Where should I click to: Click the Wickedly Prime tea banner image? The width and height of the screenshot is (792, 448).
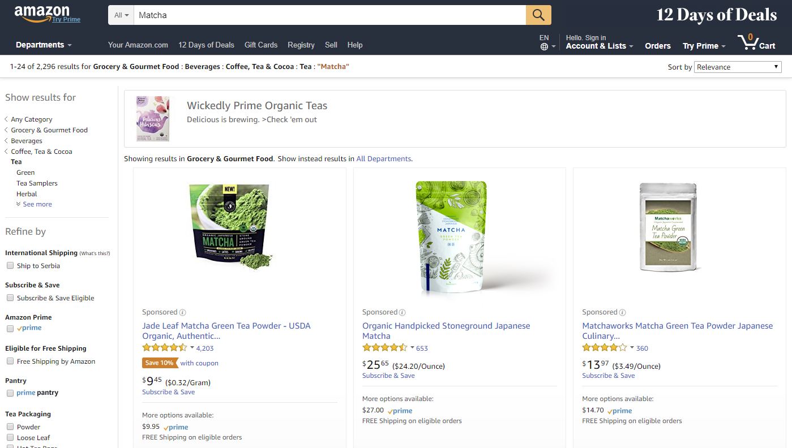coord(153,119)
